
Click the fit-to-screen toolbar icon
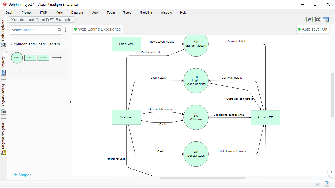tap(318, 20)
